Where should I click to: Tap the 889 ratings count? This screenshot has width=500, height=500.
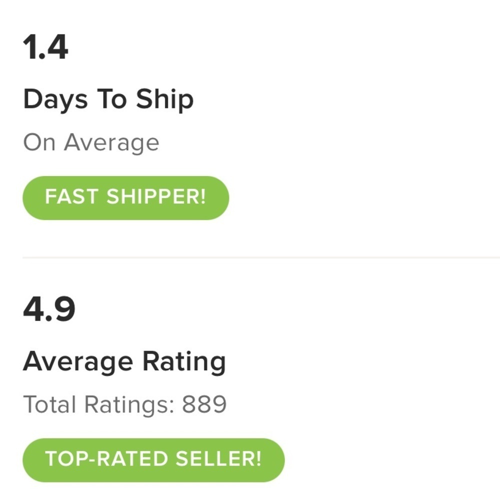click(x=204, y=404)
